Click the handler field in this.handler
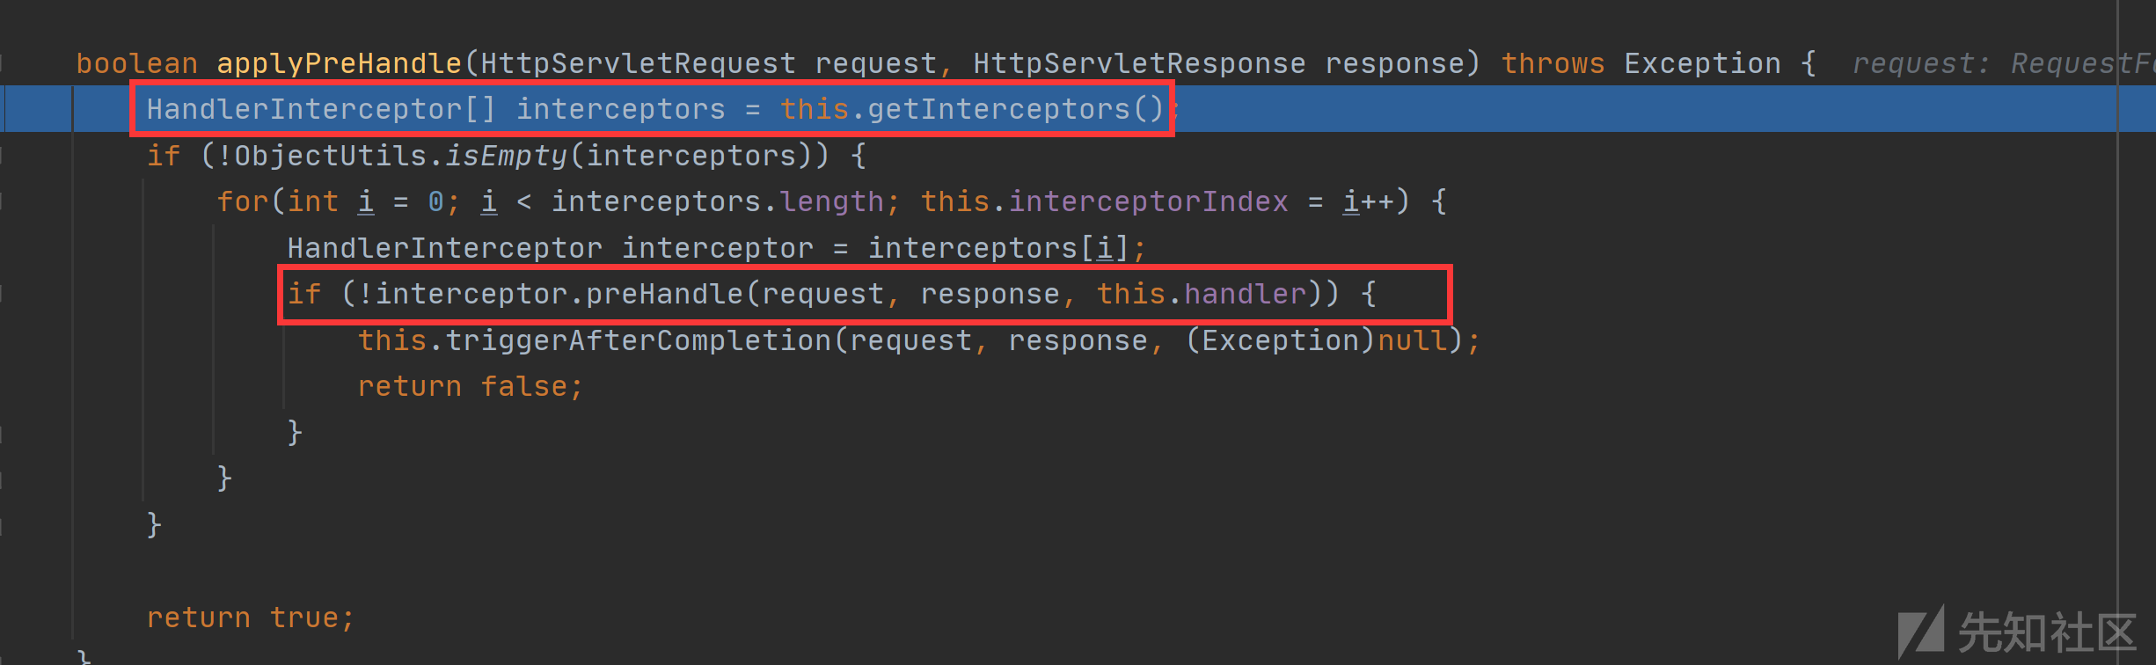Image resolution: width=2156 pixels, height=665 pixels. point(1245,294)
